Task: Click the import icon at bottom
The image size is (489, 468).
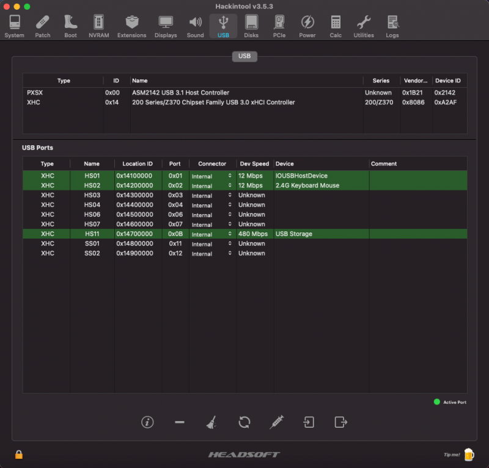Action: [309, 422]
